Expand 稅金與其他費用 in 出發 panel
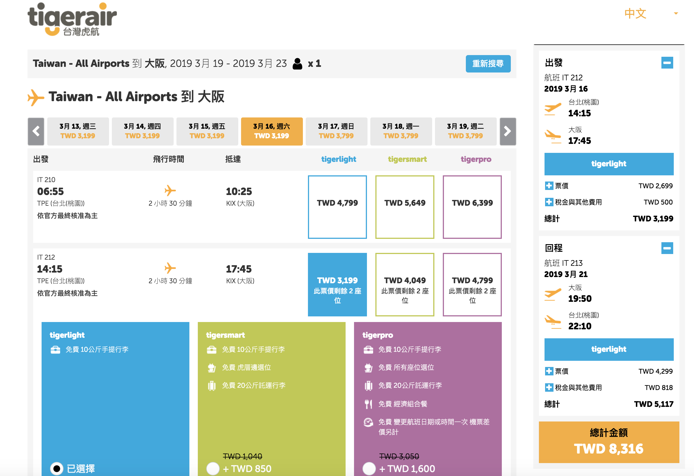The height and width of the screenshot is (476, 694). pos(549,202)
